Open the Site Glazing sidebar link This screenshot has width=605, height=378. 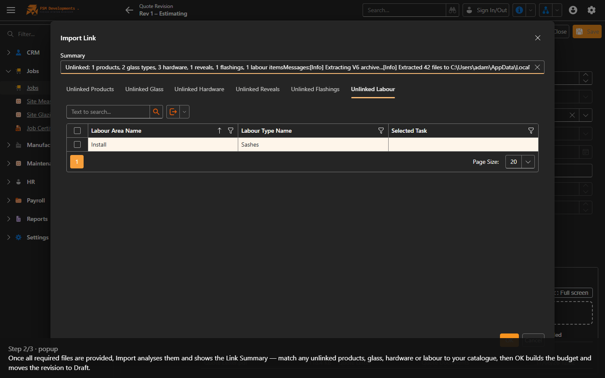pyautogui.click(x=39, y=115)
